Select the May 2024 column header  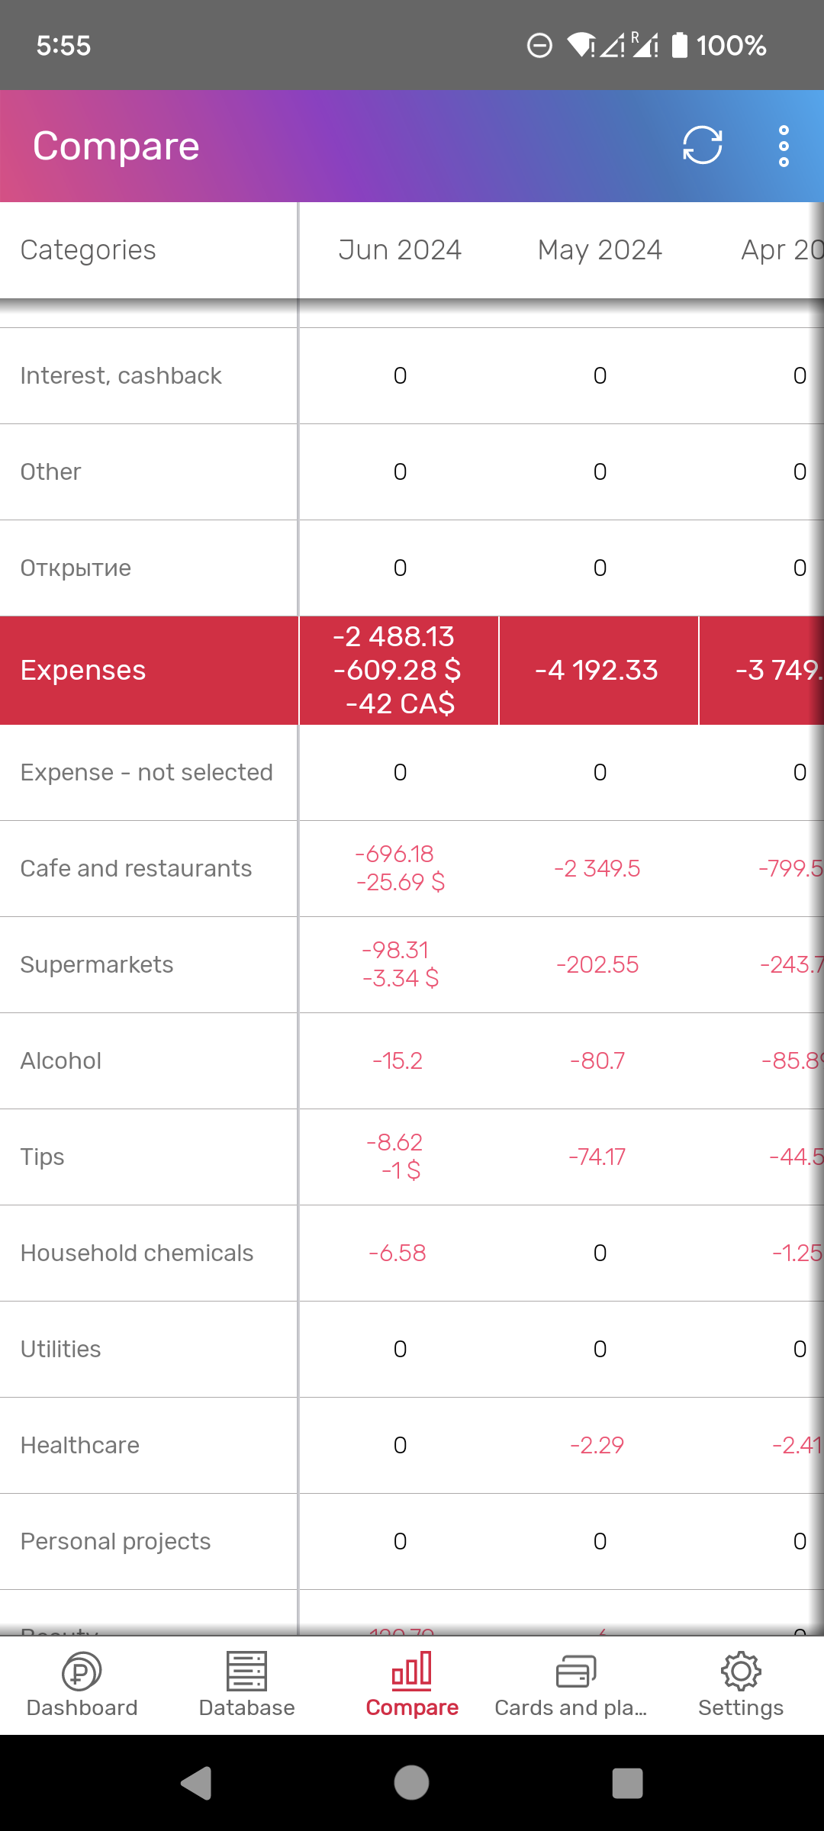coord(600,250)
